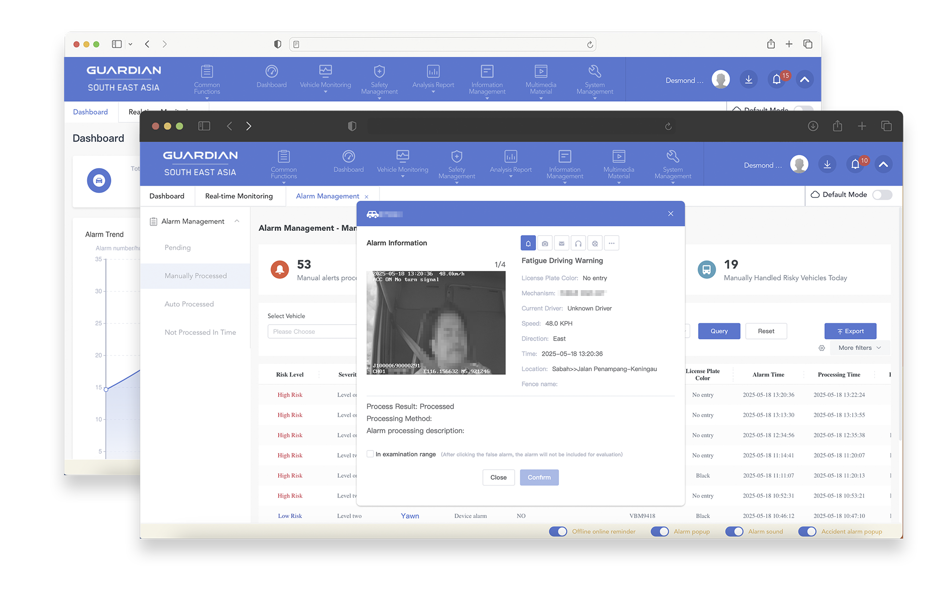This screenshot has width=934, height=606.
Task: Open the sidebar dropdown chevron in back browser toolbar
Action: (x=130, y=44)
